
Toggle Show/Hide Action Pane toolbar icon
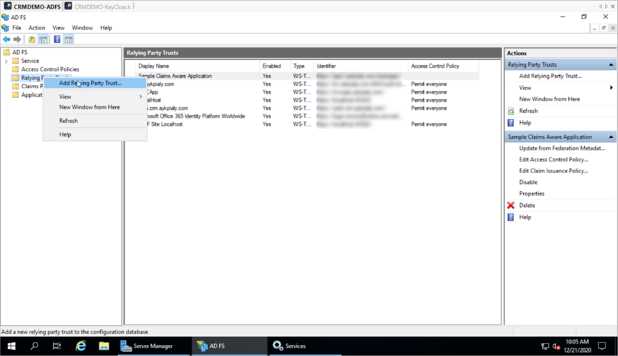(68, 39)
